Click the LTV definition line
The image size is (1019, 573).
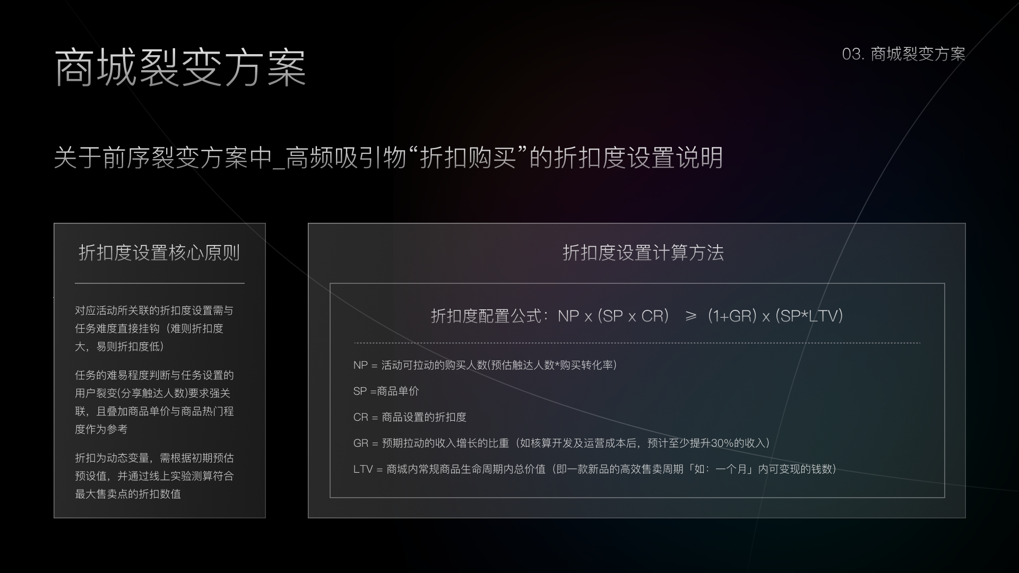pos(595,469)
